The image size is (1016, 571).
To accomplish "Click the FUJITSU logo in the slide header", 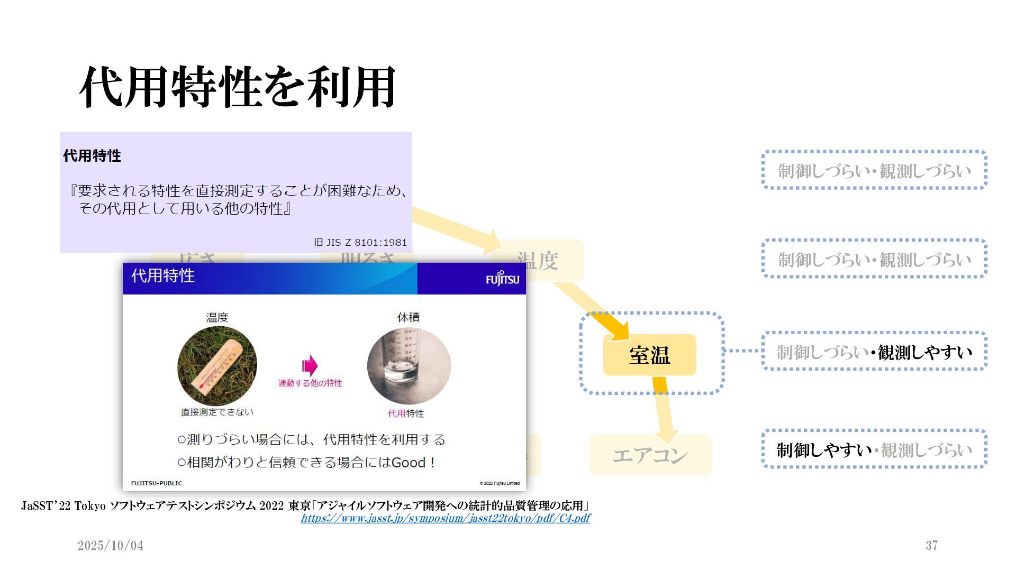I will pyautogui.click(x=502, y=279).
